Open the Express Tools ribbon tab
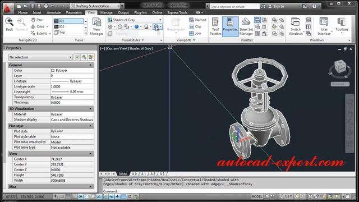The height and width of the screenshot is (202, 359). (177, 12)
